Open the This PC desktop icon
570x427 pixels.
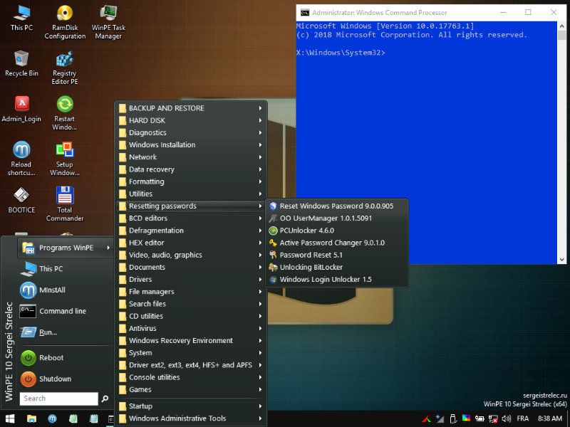click(21, 19)
